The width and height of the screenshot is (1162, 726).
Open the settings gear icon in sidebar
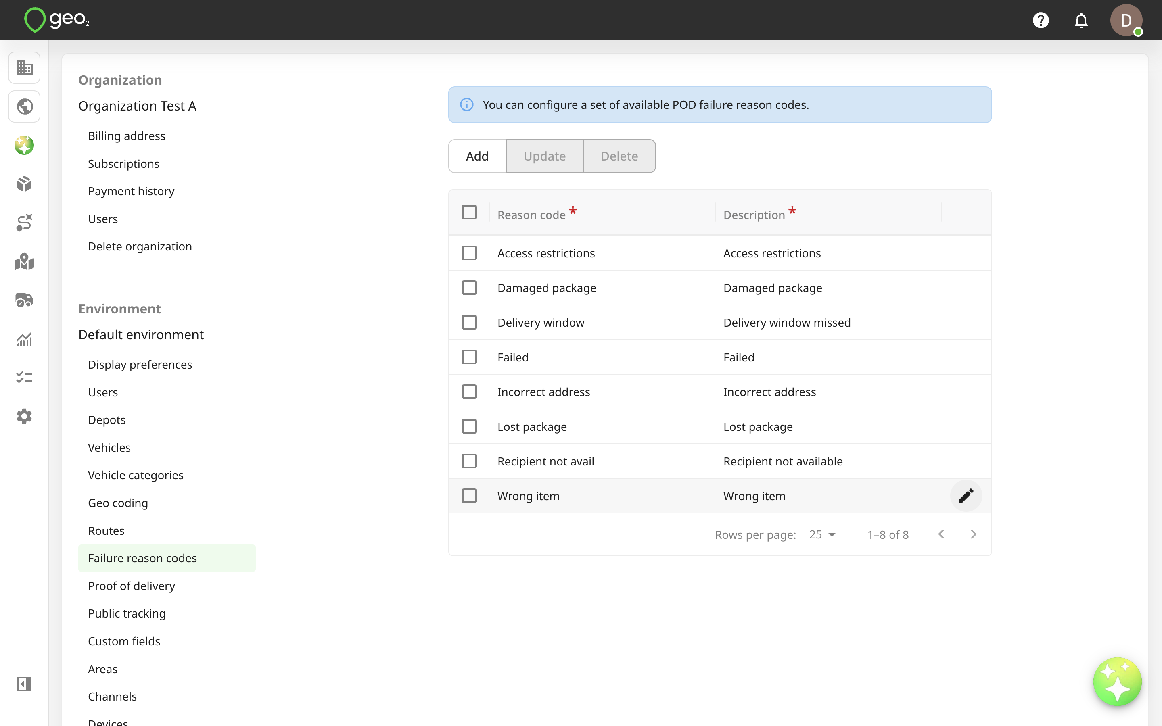click(25, 416)
